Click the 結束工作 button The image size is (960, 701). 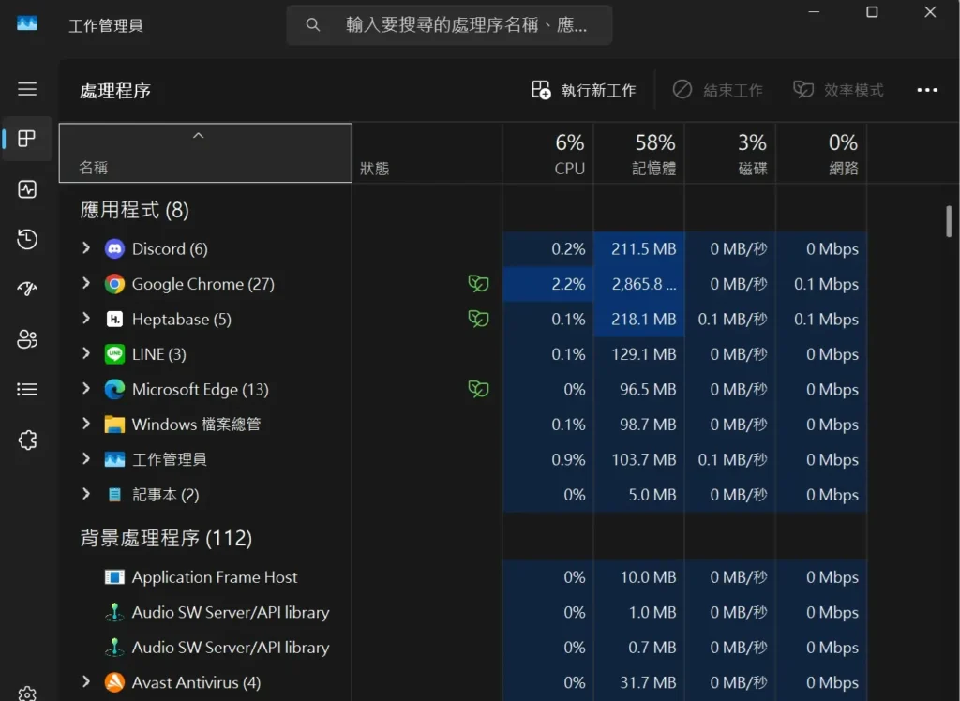coord(717,90)
